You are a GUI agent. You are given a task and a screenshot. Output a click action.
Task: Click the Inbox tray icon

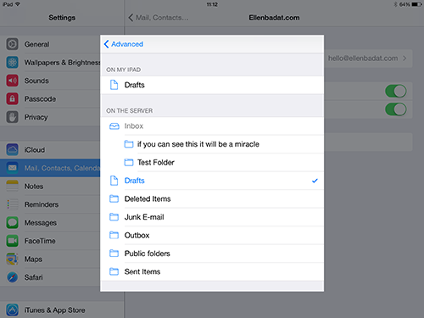point(114,126)
